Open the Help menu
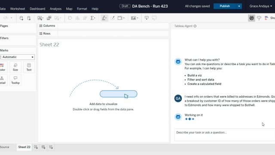 point(95,9)
